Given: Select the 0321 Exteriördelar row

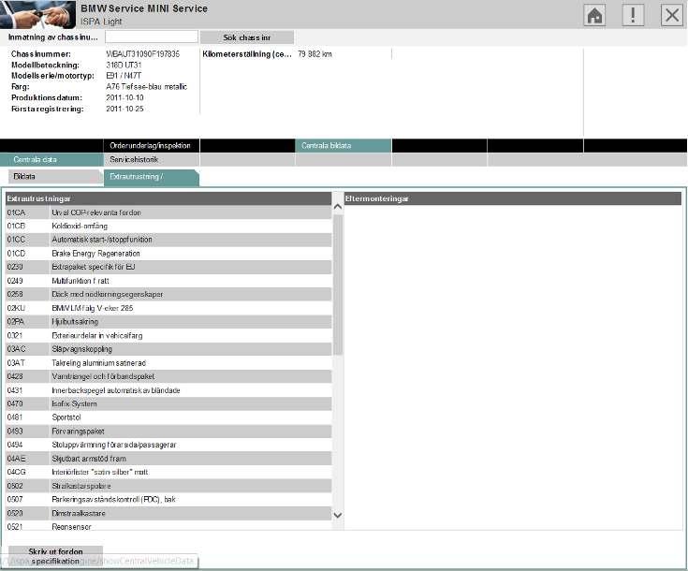Looking at the screenshot, I should click(168, 335).
